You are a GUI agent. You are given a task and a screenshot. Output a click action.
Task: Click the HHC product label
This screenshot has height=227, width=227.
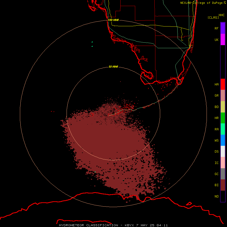221,15
